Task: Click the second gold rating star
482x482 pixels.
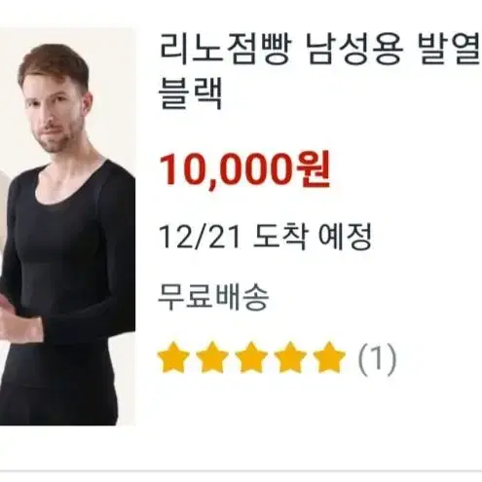Action: pos(212,358)
